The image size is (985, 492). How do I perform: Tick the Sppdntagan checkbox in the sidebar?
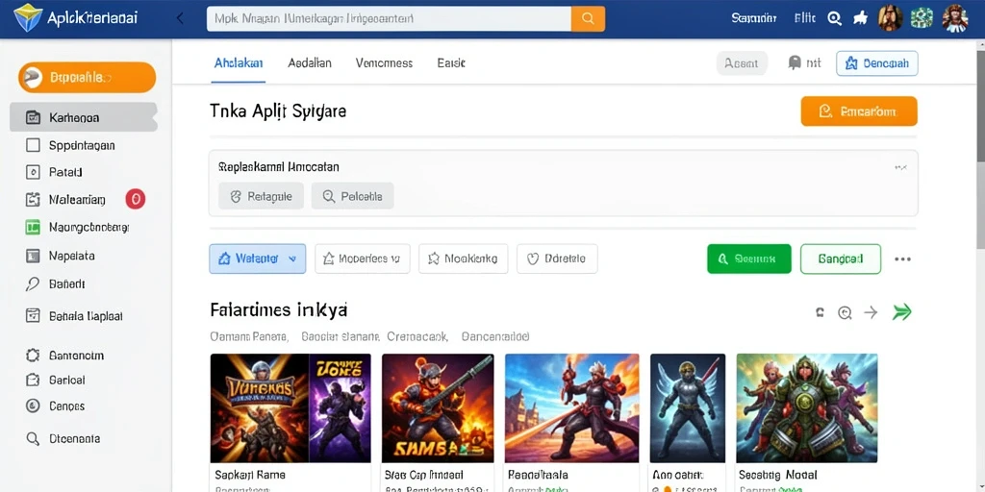click(33, 146)
